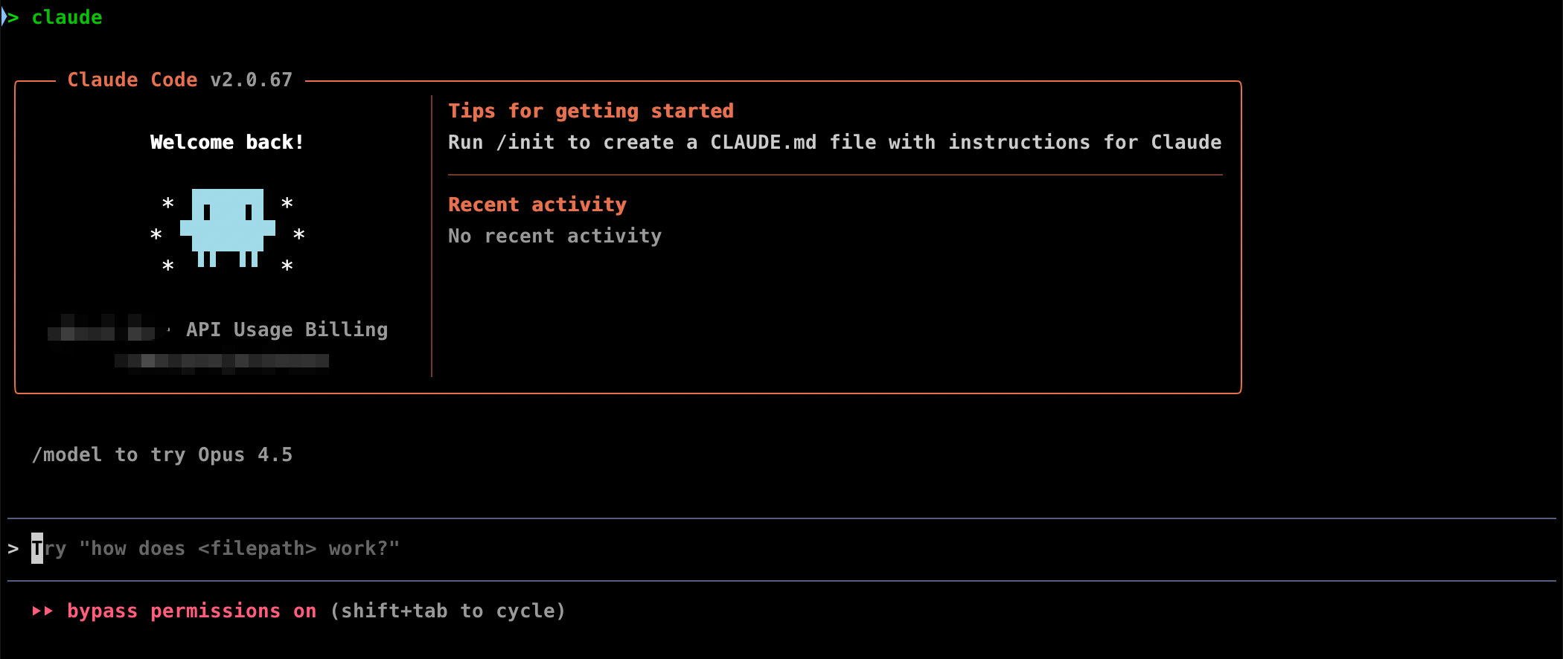This screenshot has height=659, width=1563.
Task: Click the v2.0.67 version number
Action: tap(251, 80)
